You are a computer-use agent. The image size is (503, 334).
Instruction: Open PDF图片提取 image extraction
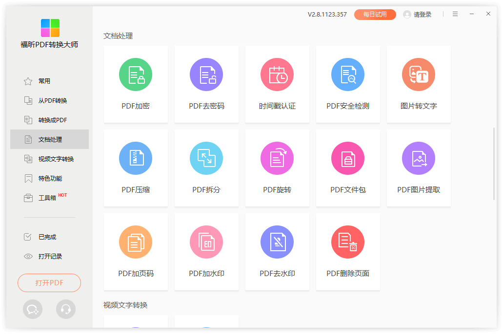pyautogui.click(x=419, y=159)
